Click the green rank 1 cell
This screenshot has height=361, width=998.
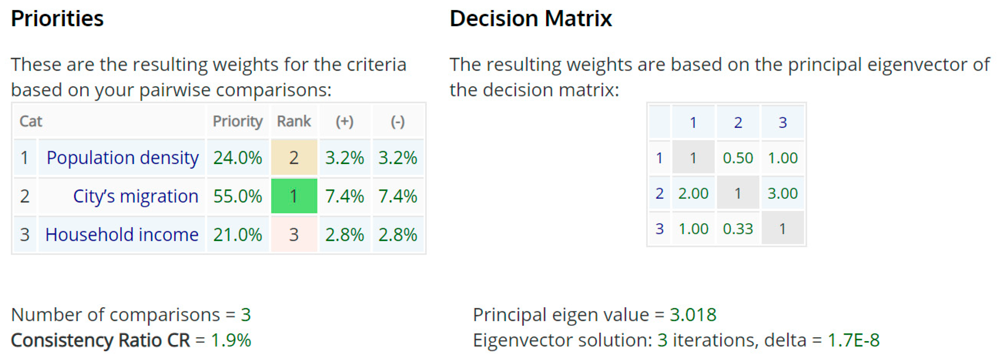[294, 196]
